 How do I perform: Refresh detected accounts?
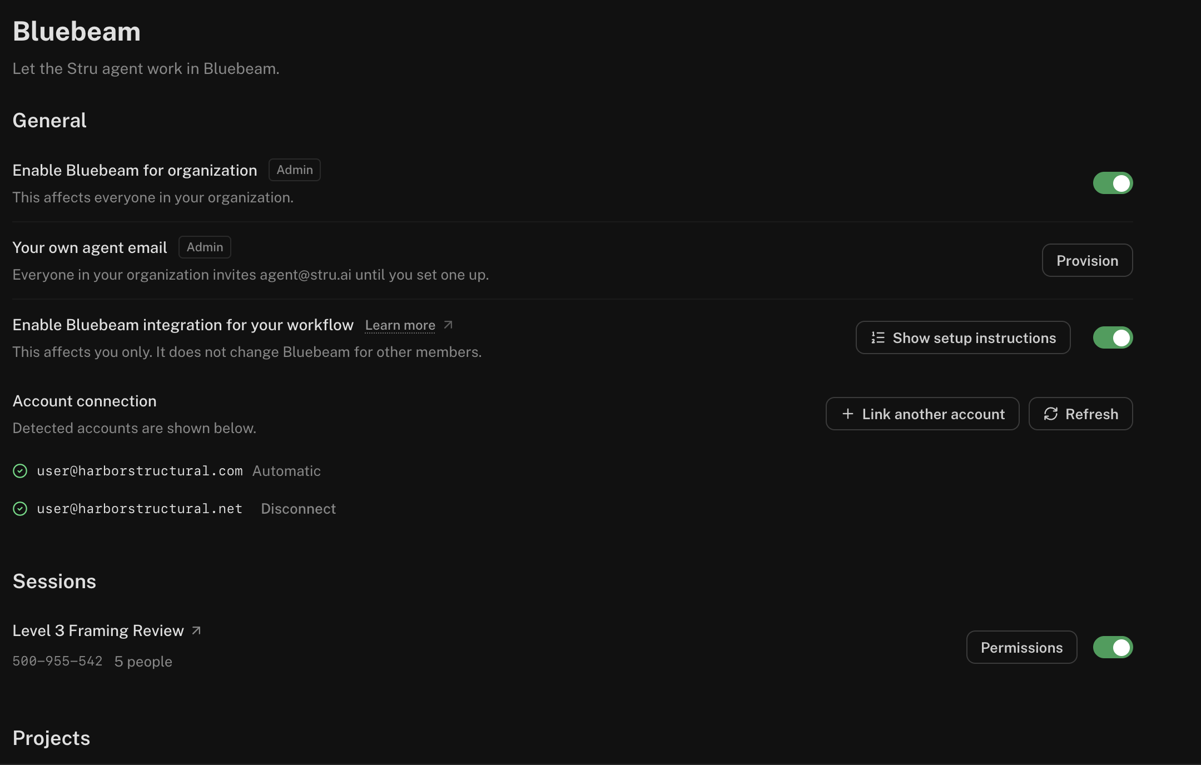point(1080,414)
